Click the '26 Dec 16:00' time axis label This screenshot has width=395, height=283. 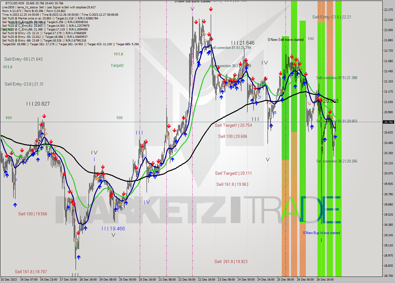325,280
